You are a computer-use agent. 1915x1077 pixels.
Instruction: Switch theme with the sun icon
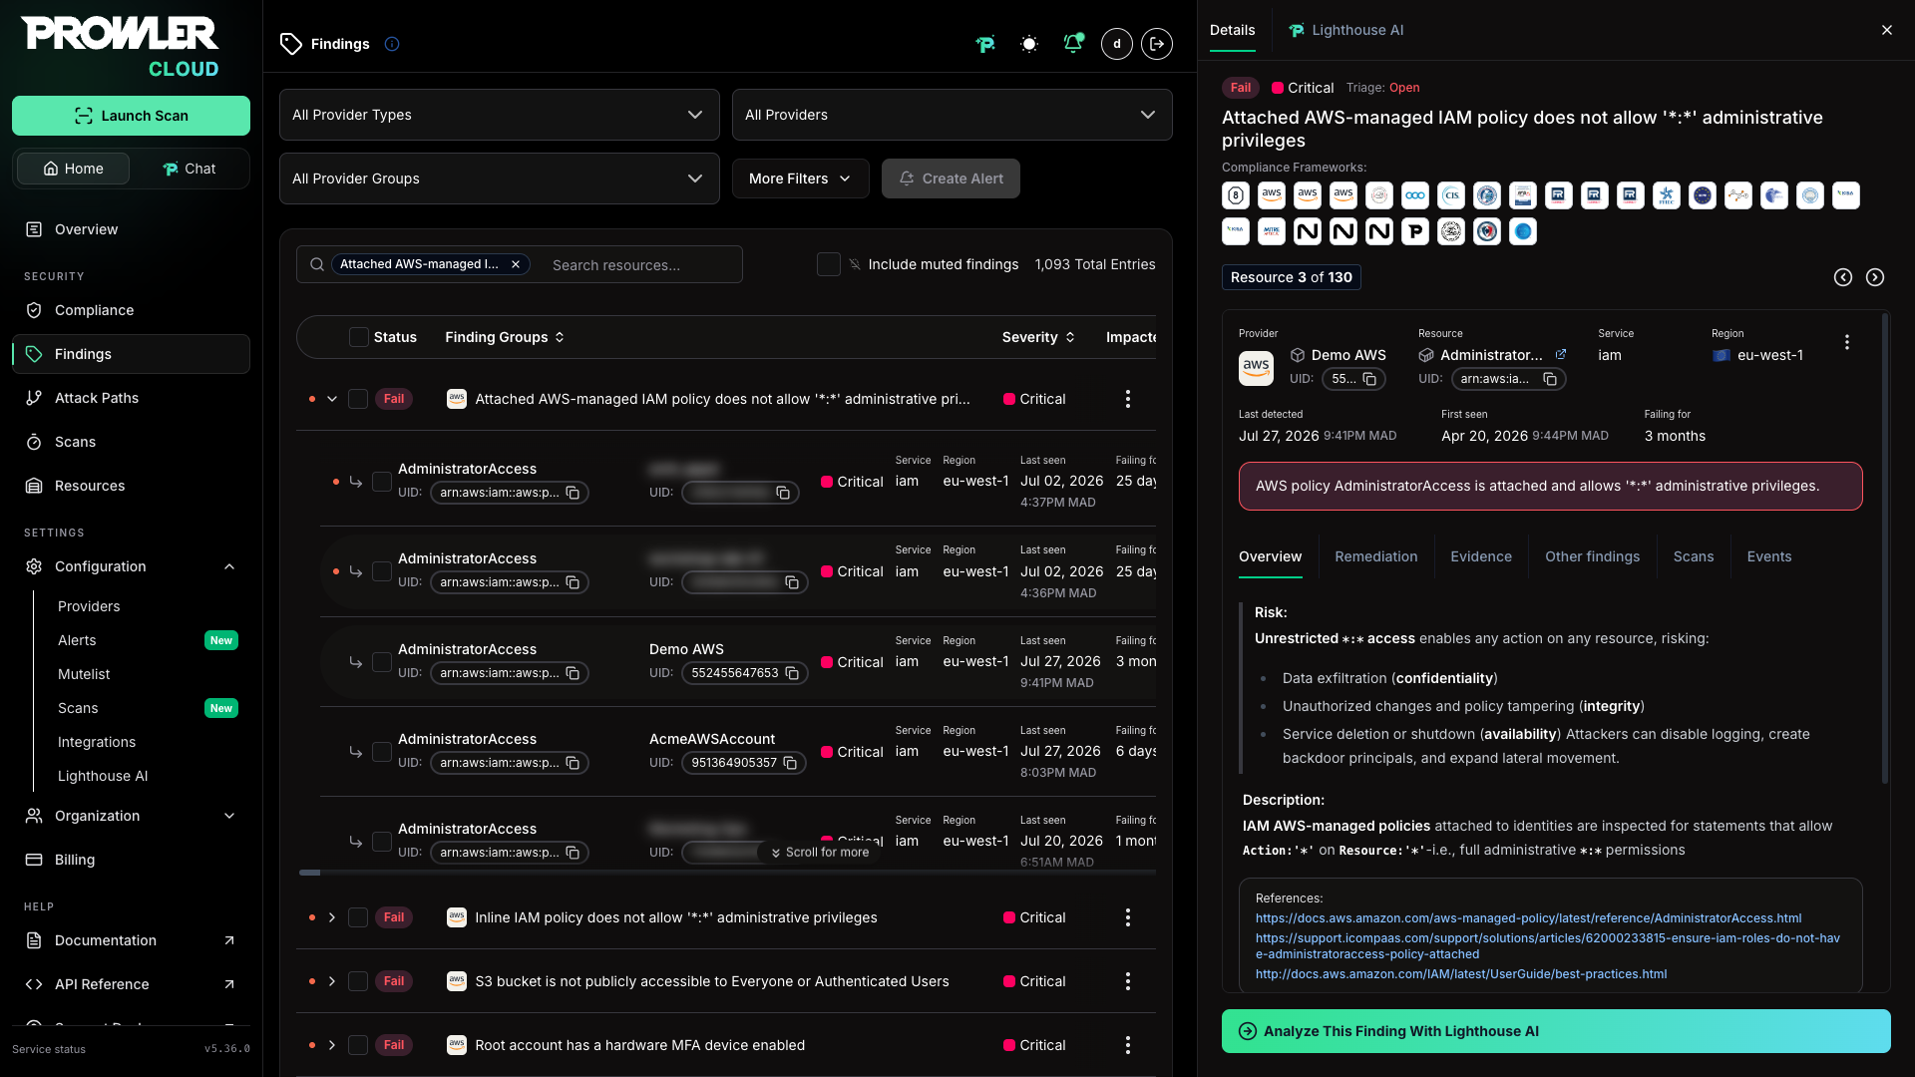coord(1029,44)
